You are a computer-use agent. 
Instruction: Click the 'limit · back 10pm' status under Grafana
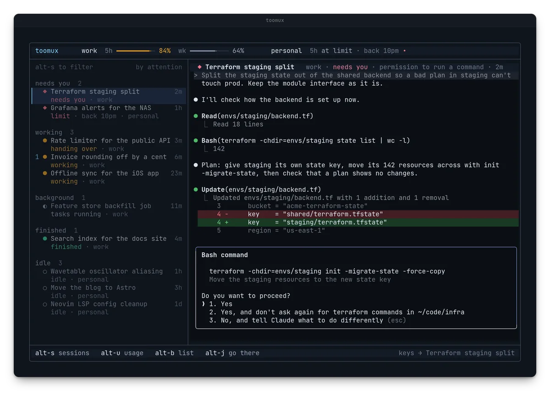click(84, 116)
